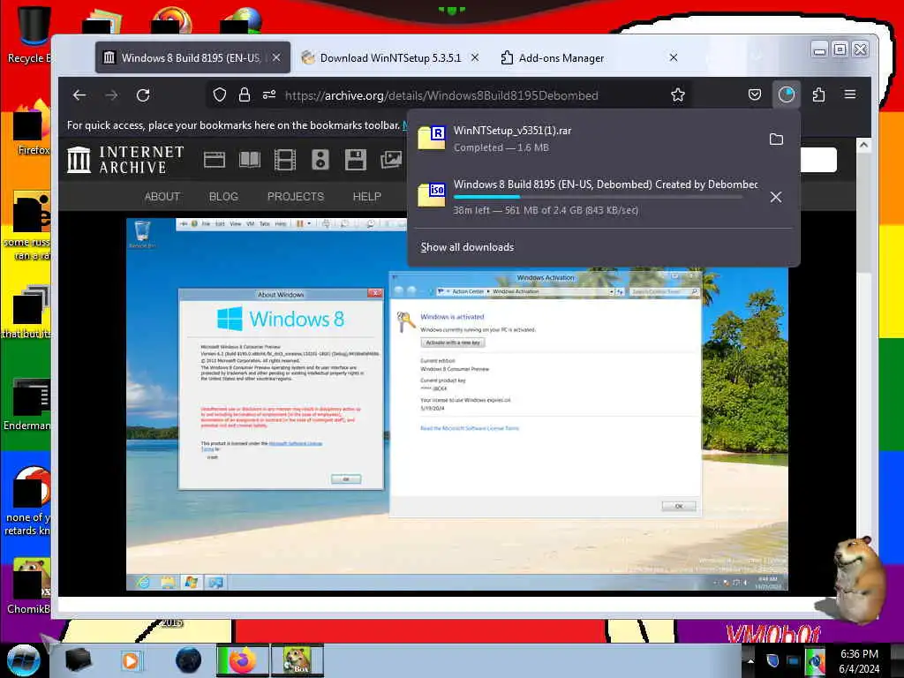This screenshot has height=678, width=904.
Task: Close the Windows 8 Build 8195 tab
Action: pyautogui.click(x=276, y=57)
